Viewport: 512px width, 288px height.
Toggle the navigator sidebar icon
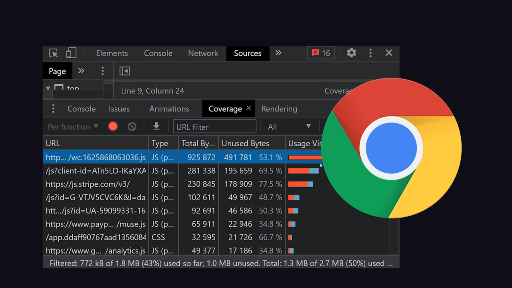pyautogui.click(x=124, y=71)
